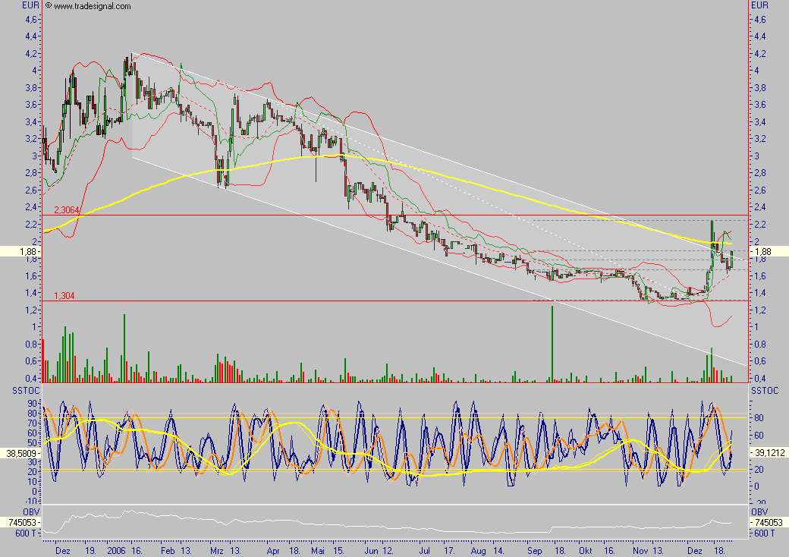The image size is (789, 557).
Task: Select the Mrz month label on time axis
Action: coord(217,550)
